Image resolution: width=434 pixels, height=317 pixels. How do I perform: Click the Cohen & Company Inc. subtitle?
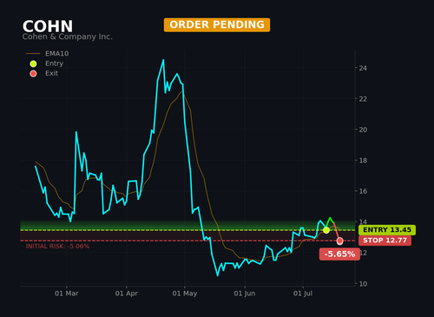[68, 36]
